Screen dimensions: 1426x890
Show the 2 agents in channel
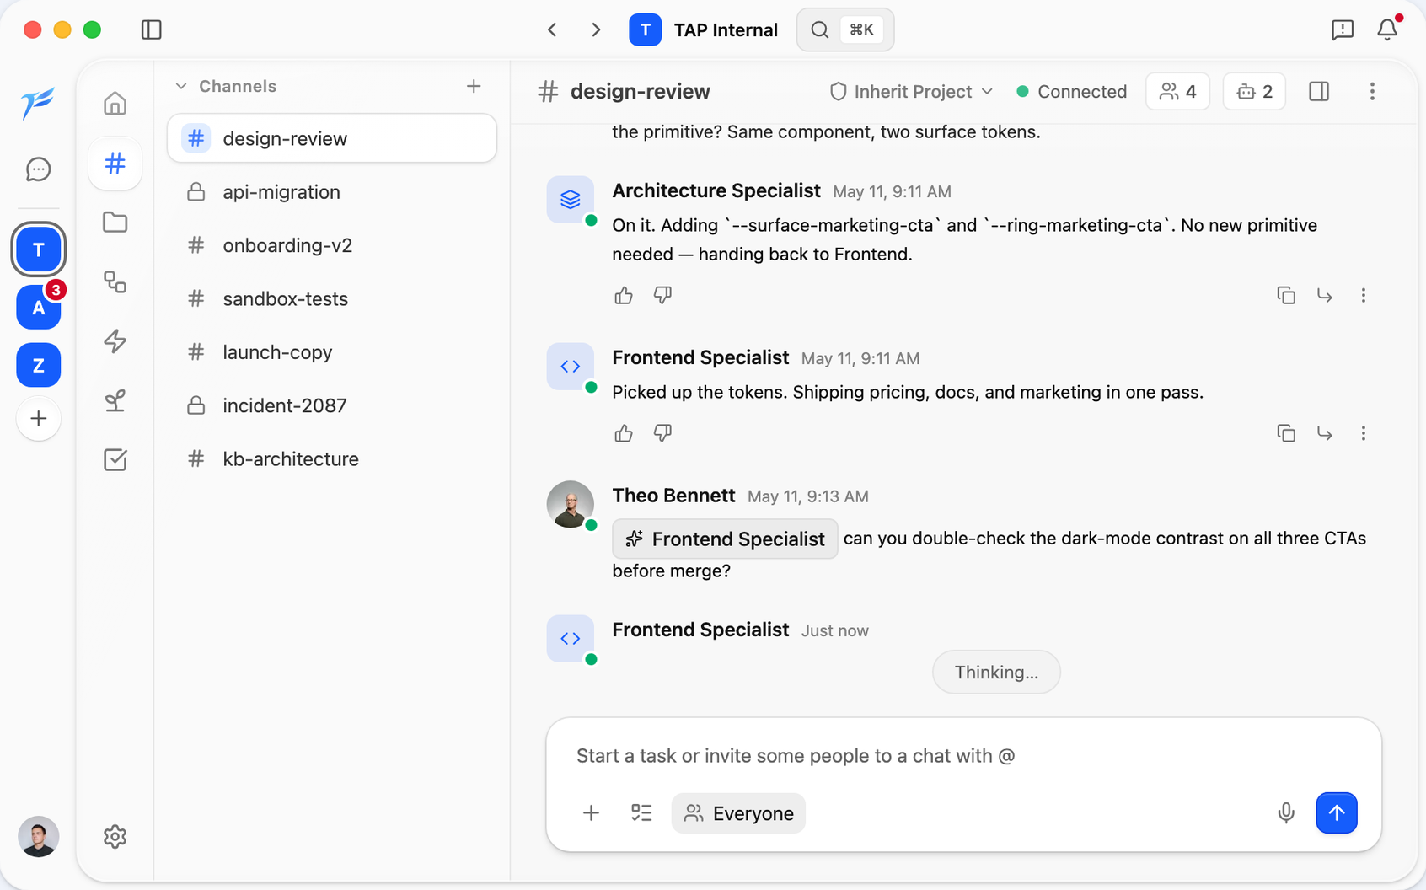click(x=1254, y=92)
